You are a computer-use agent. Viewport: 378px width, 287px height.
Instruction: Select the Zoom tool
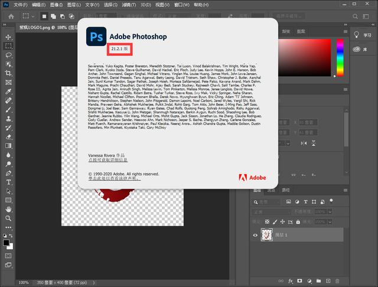(8, 218)
